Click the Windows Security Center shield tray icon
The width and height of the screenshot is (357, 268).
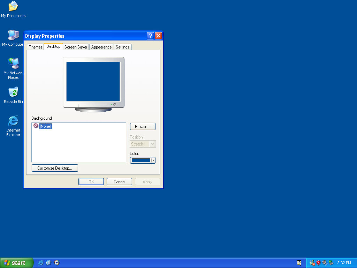(x=318, y=262)
